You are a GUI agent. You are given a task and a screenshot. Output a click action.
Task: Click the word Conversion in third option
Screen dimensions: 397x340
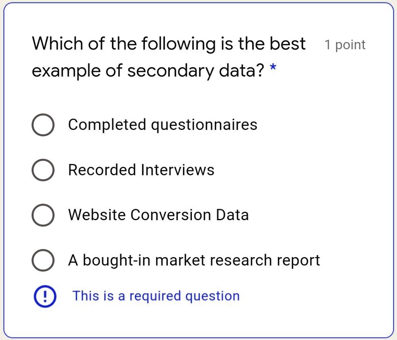pyautogui.click(x=171, y=215)
